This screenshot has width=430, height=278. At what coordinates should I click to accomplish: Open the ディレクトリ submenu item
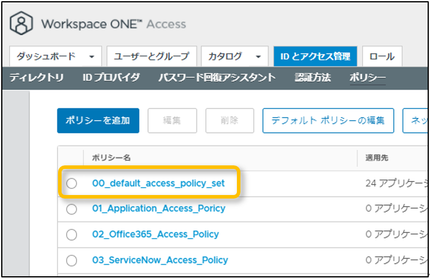pos(37,78)
